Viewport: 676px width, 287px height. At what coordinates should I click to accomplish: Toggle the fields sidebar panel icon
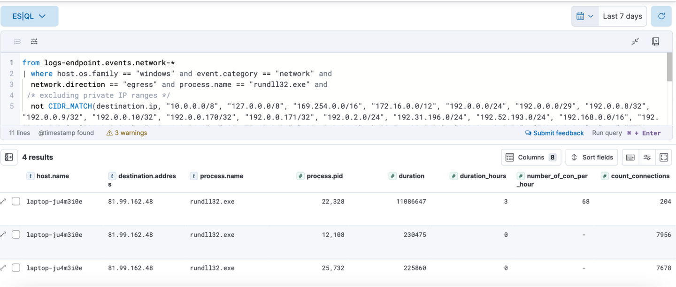pyautogui.click(x=9, y=158)
